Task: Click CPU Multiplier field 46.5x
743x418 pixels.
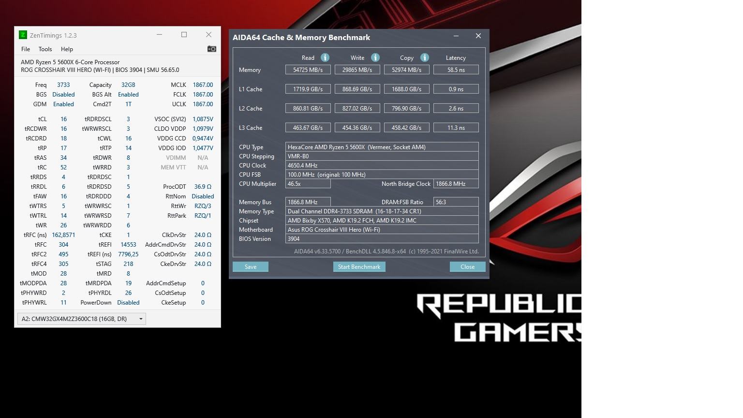Action: 308,184
